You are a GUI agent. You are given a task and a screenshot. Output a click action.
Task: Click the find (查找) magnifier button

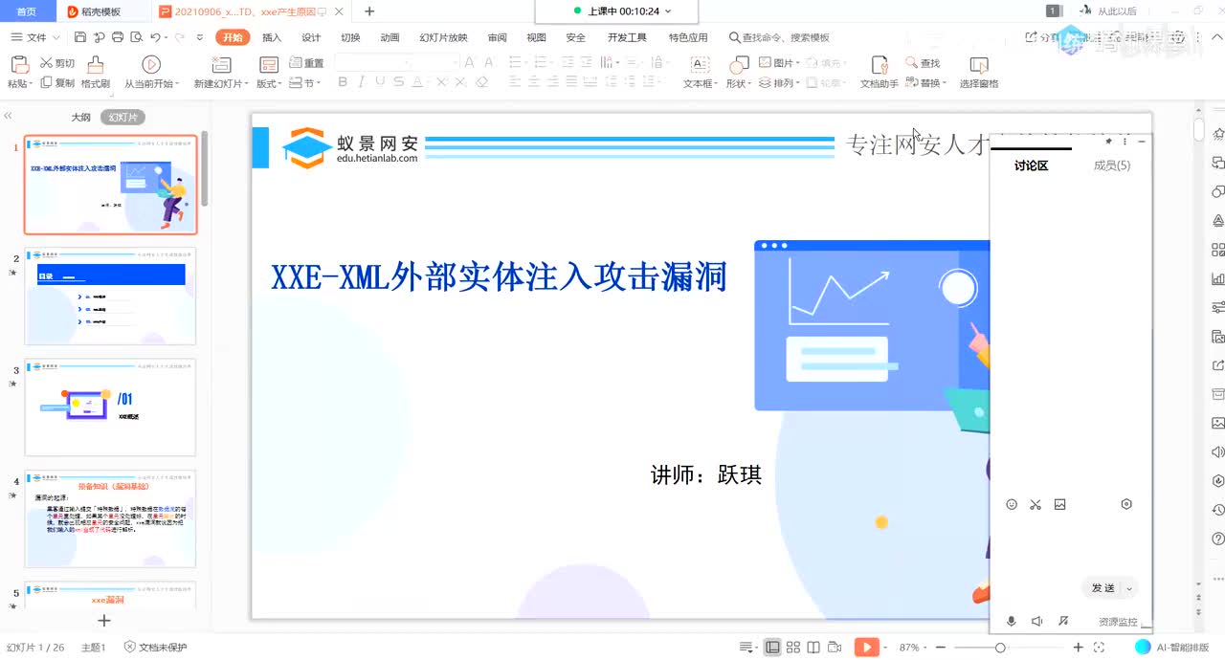[x=923, y=63]
